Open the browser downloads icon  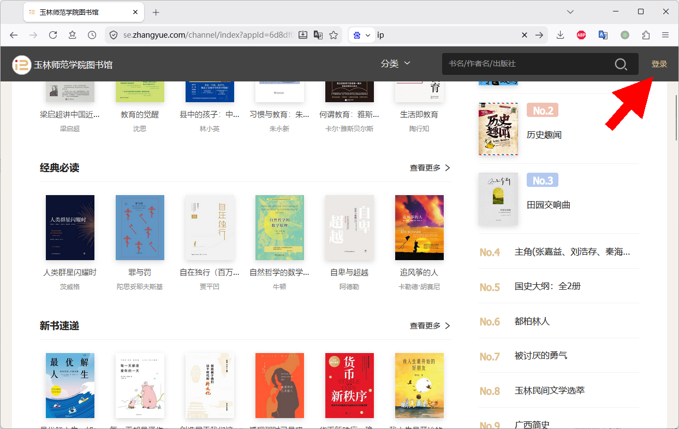(x=560, y=35)
